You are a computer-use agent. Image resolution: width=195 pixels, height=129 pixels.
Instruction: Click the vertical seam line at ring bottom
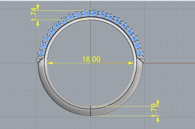(x=91, y=111)
